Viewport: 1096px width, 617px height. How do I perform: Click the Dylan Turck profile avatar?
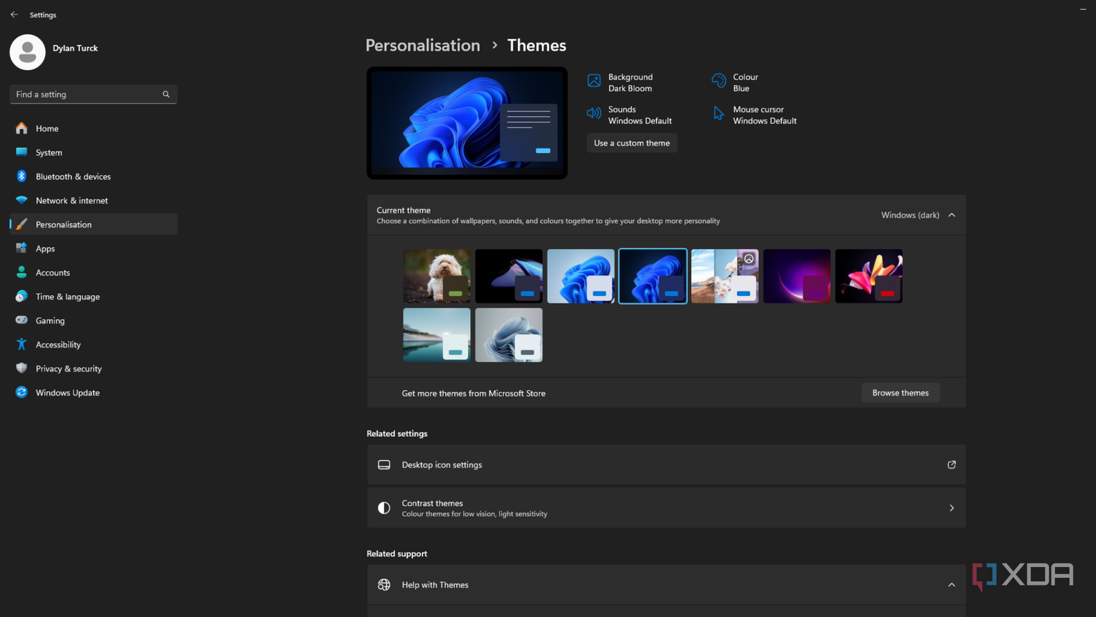coord(27,52)
